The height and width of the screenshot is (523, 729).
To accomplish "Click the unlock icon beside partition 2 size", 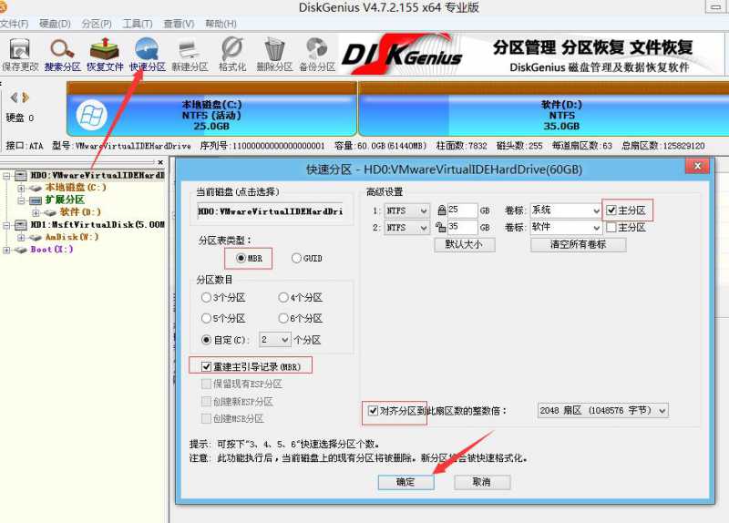I will (441, 227).
